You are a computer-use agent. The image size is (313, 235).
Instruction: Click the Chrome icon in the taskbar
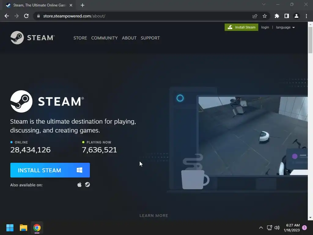click(37, 228)
